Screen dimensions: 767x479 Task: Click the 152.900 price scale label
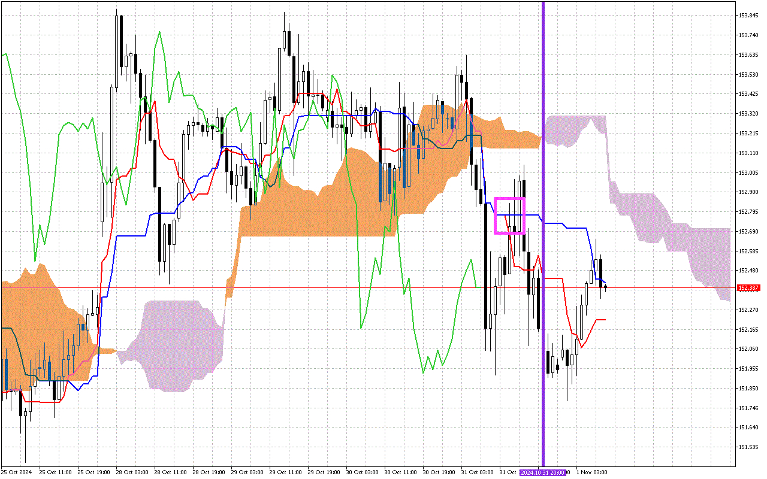749,192
